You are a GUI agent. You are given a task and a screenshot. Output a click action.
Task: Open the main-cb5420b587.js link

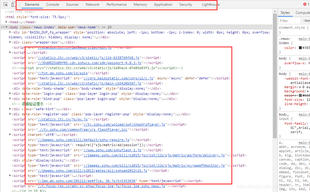click(x=89, y=83)
